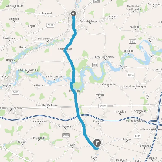Click the D165 road shield
162x162 pixels.
point(66,135)
